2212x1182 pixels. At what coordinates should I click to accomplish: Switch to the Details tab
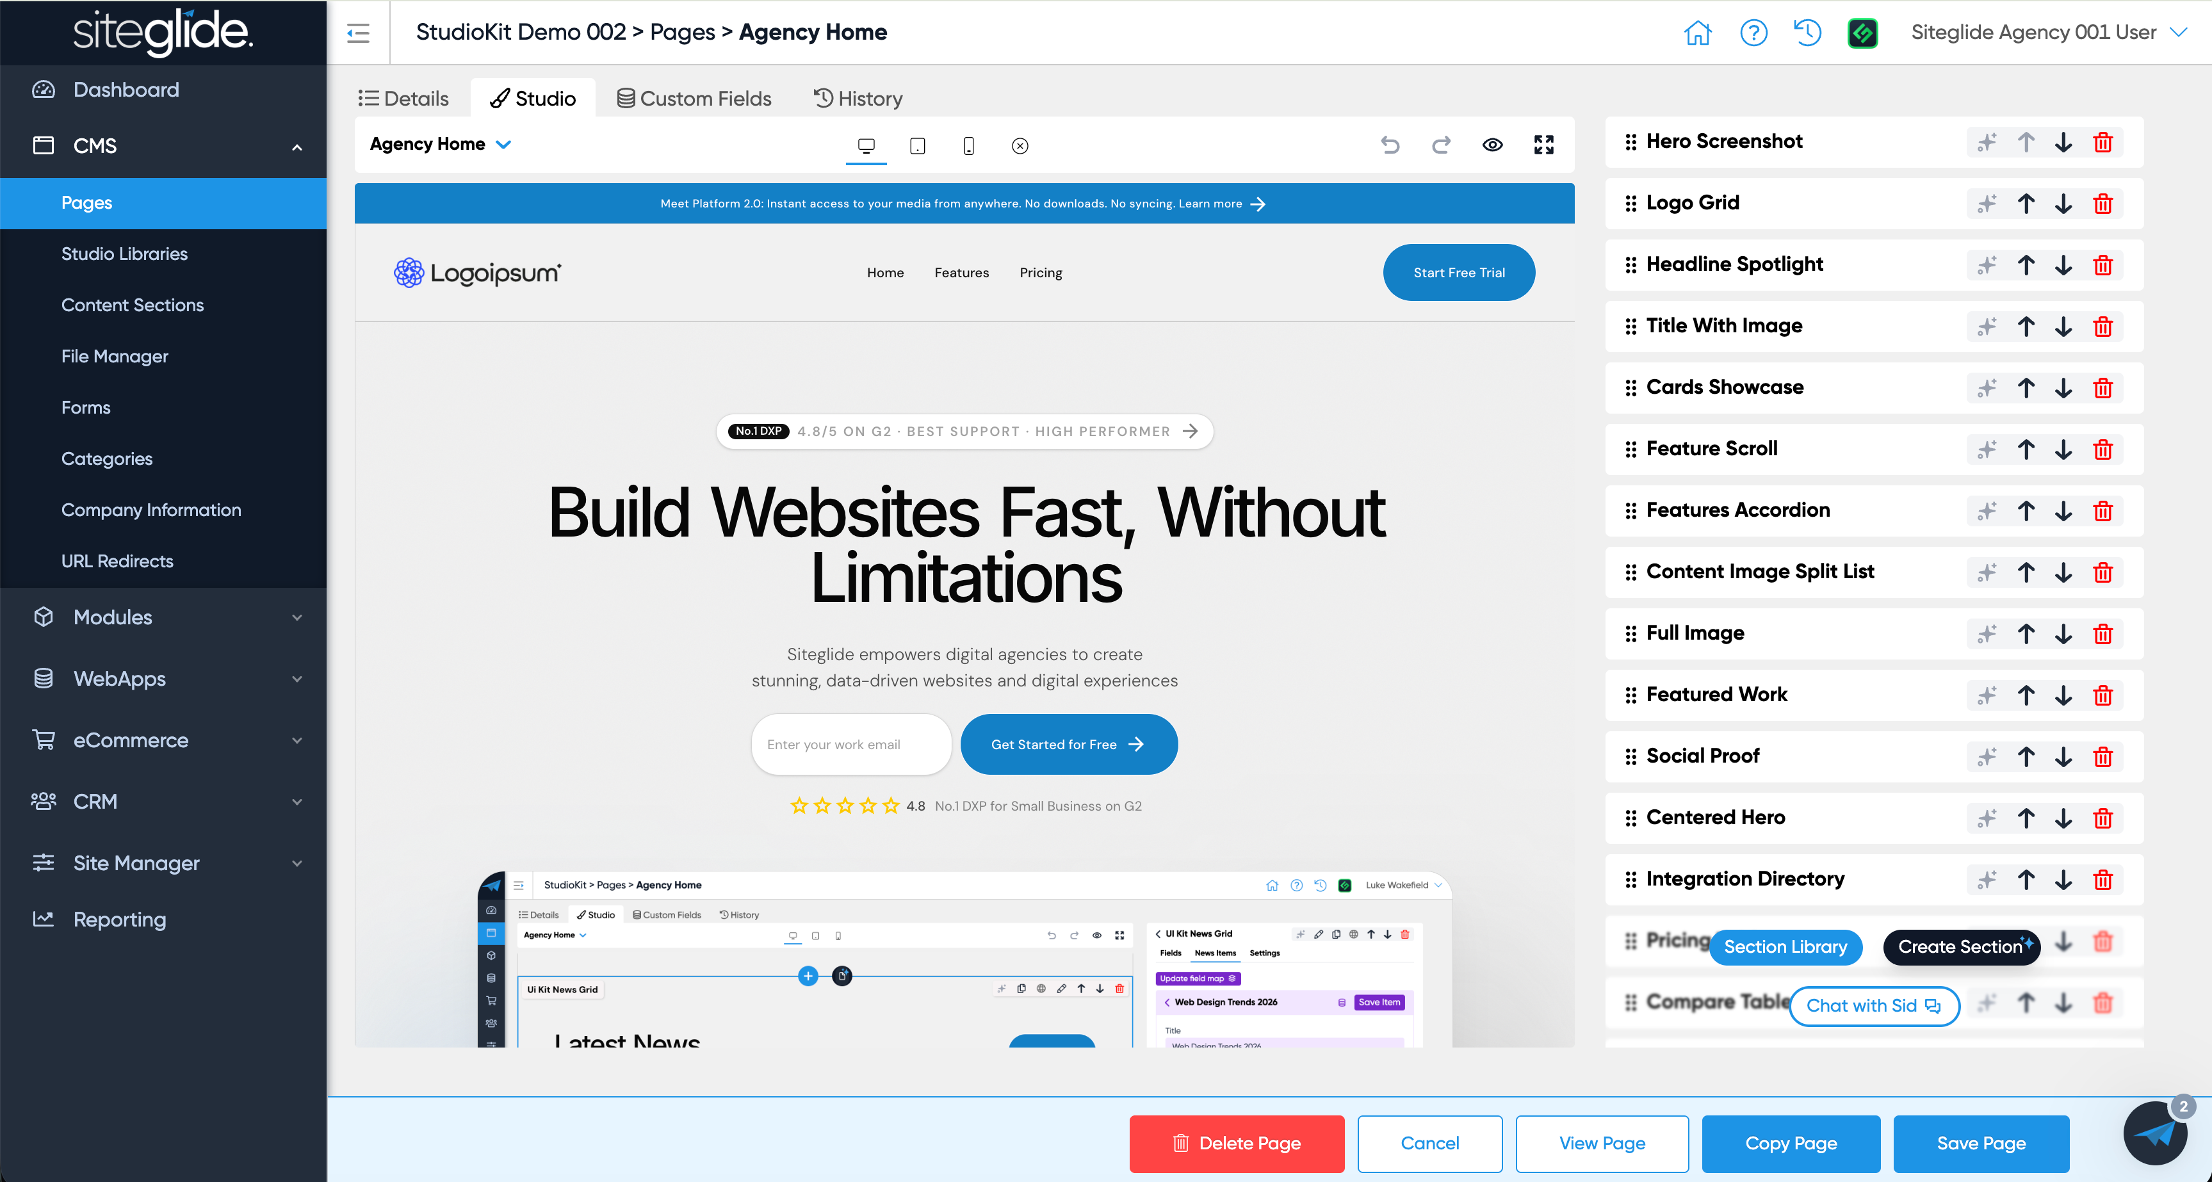click(x=403, y=99)
